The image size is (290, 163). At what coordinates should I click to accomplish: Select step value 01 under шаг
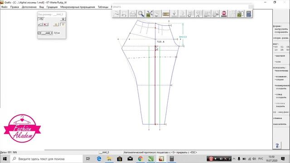282,47
